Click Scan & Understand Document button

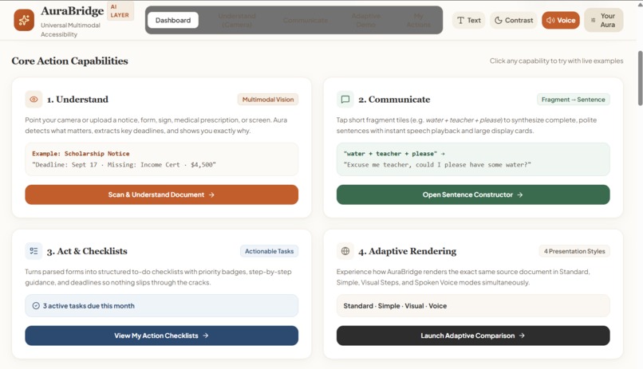(x=162, y=194)
